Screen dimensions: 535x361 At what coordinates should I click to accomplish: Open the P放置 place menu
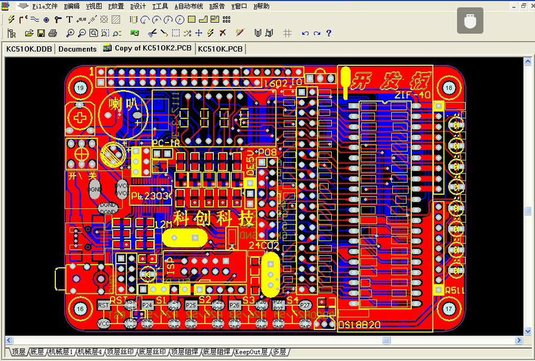116,6
